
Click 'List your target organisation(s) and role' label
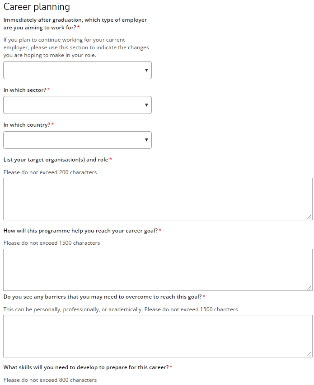pyautogui.click(x=56, y=160)
